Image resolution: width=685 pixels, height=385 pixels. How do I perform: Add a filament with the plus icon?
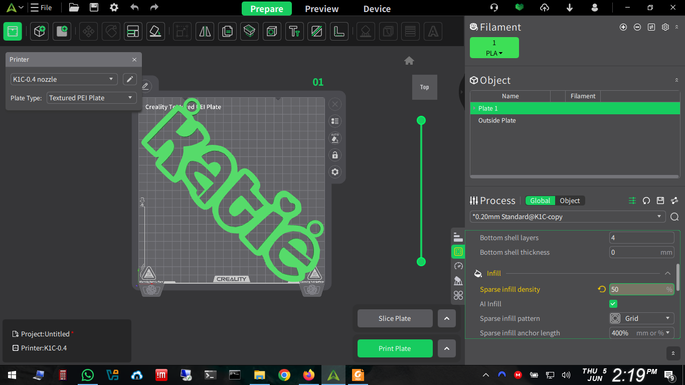(623, 27)
